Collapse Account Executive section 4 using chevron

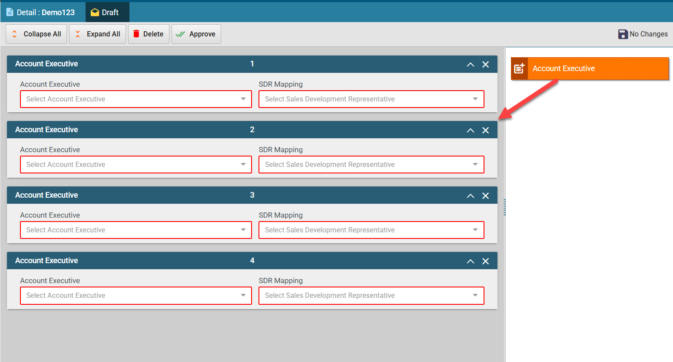[x=470, y=261]
